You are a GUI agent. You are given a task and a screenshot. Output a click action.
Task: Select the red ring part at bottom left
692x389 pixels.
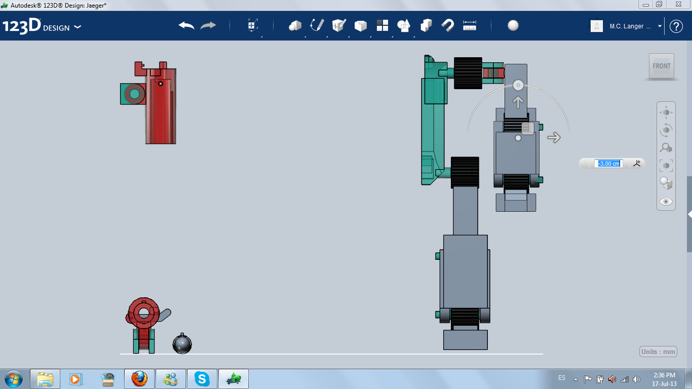[143, 313]
